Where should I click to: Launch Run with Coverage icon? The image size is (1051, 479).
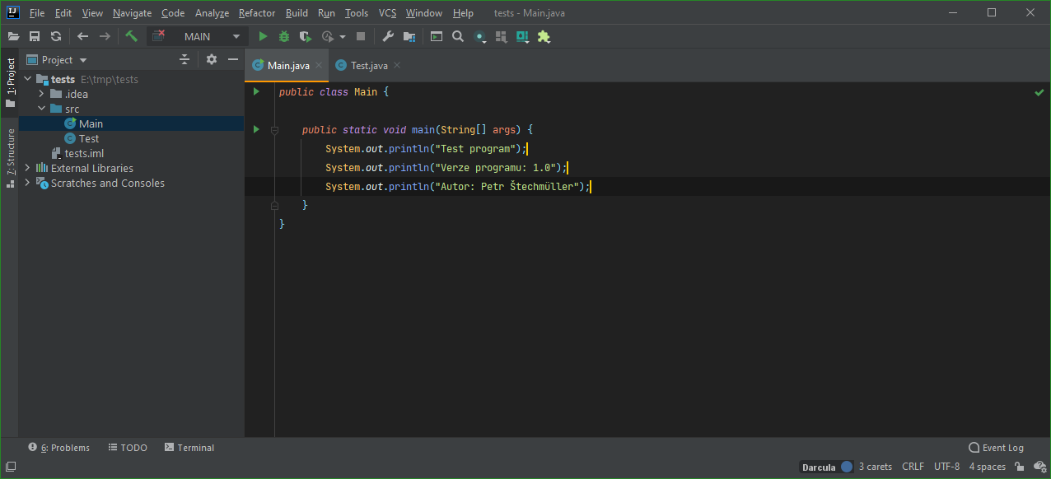[304, 35]
